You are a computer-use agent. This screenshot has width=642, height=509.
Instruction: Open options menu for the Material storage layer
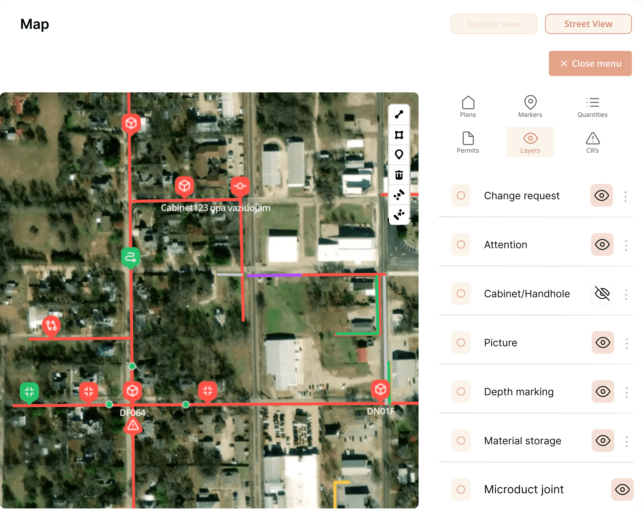pos(626,441)
